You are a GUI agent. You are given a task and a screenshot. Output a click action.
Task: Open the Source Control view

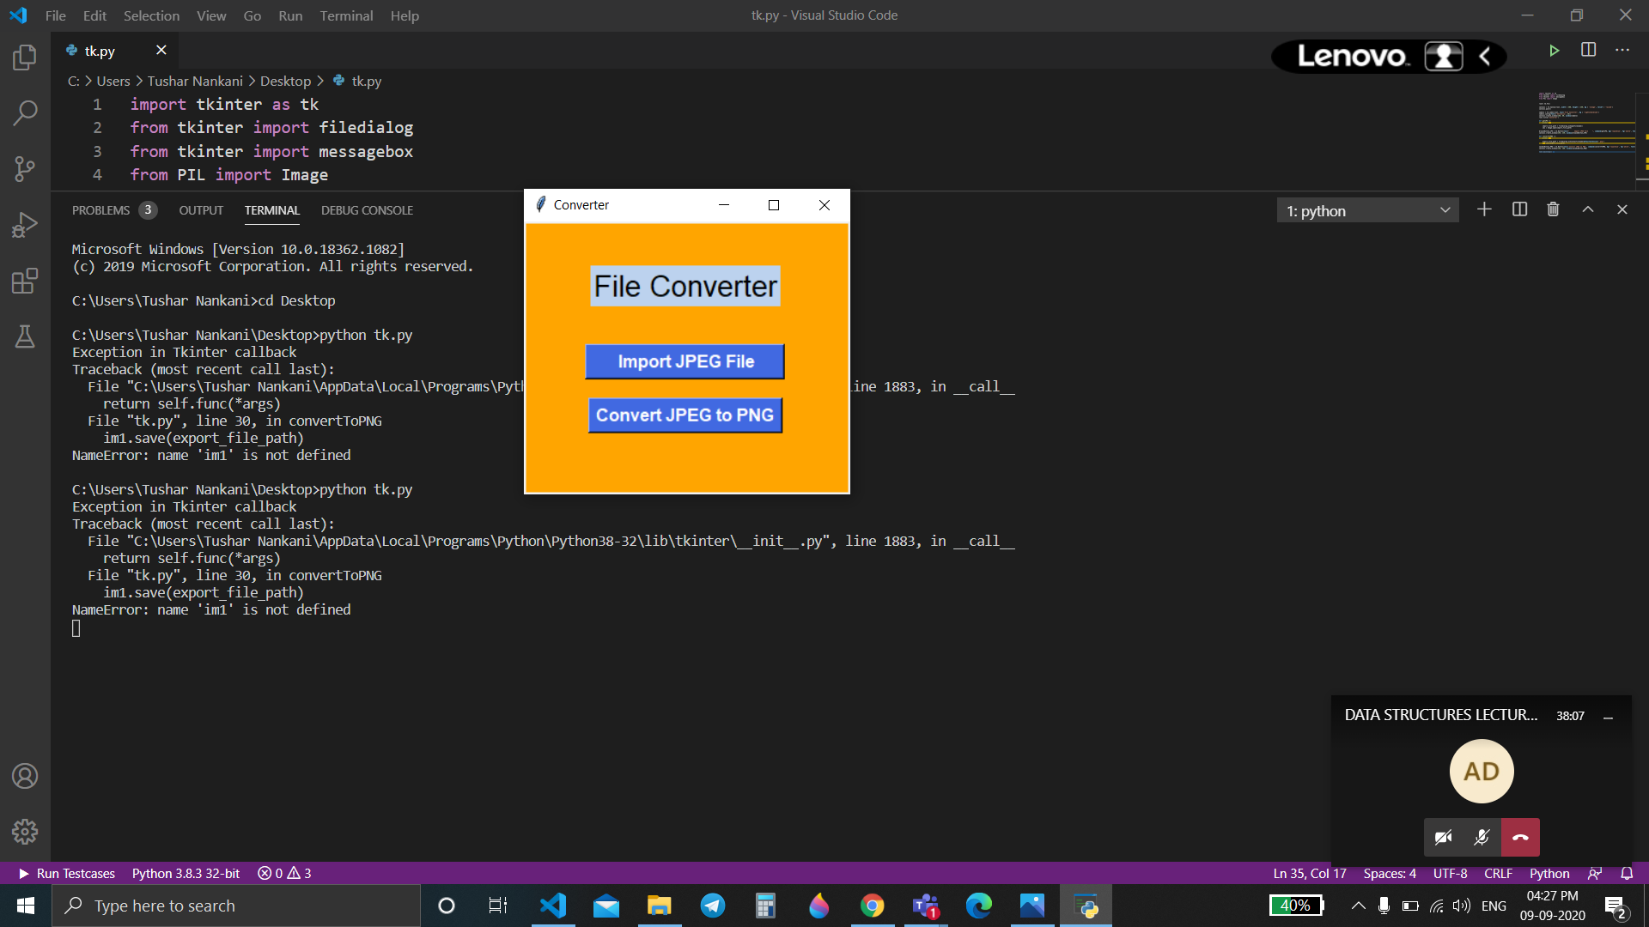[25, 168]
